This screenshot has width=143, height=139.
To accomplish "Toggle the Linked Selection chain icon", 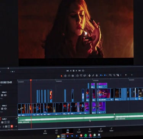I will click(x=93, y=76).
